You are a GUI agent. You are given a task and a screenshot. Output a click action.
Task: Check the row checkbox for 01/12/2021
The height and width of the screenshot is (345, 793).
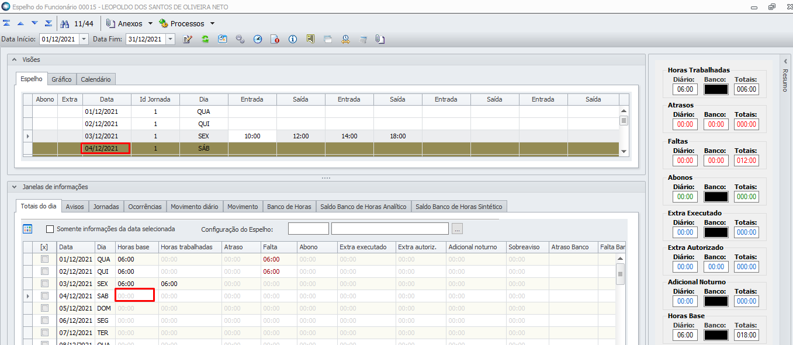pos(44,259)
